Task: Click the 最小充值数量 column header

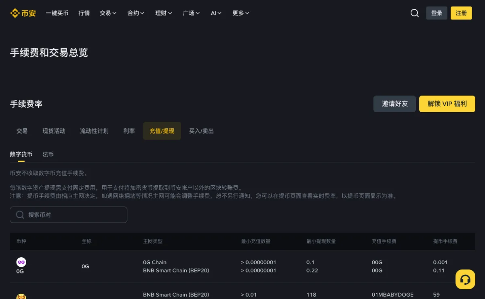Action: (x=255, y=241)
